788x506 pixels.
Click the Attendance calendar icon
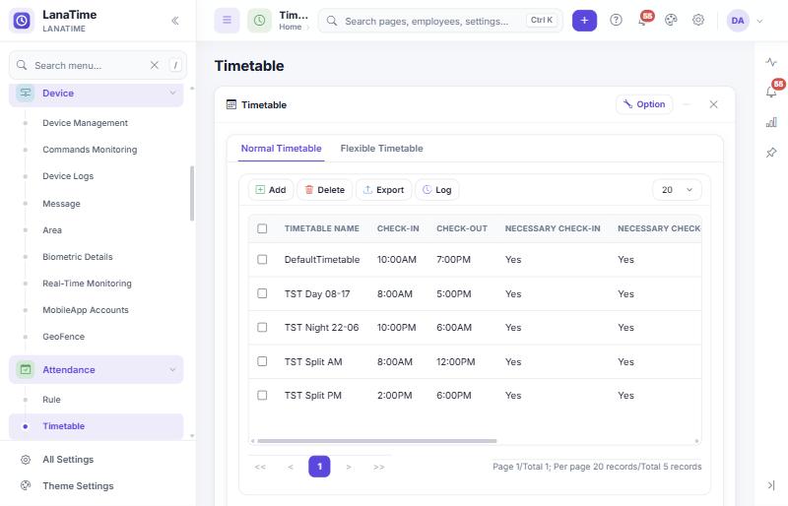point(26,370)
